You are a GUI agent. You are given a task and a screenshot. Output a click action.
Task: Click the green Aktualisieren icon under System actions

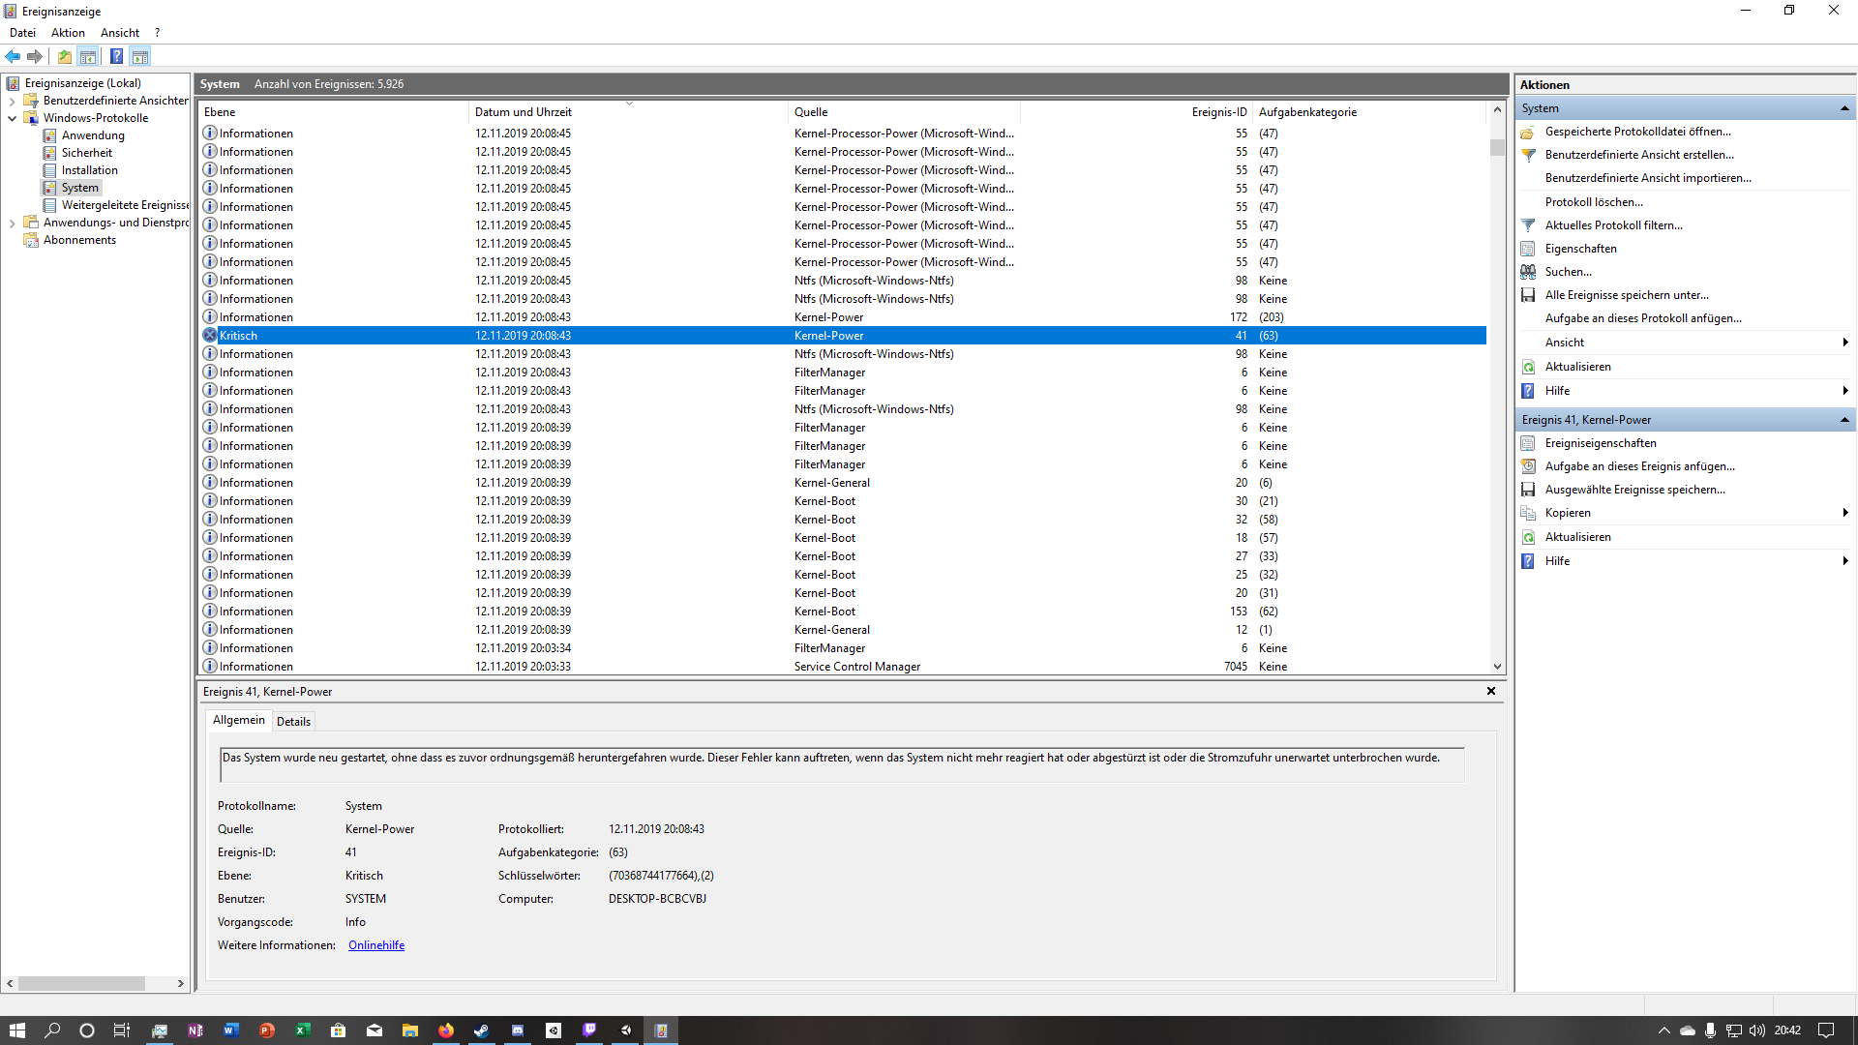(x=1528, y=367)
